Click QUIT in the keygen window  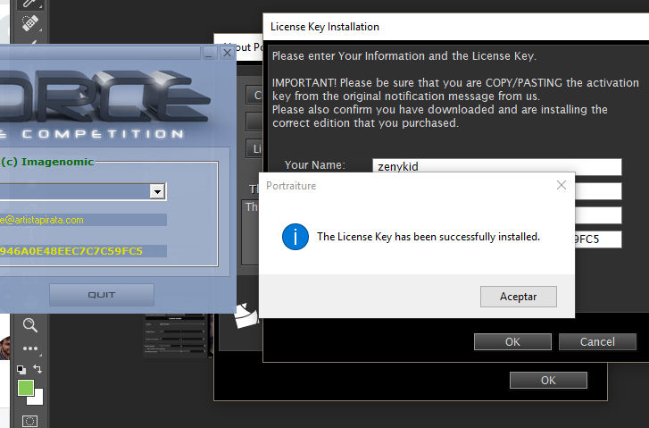click(x=102, y=295)
